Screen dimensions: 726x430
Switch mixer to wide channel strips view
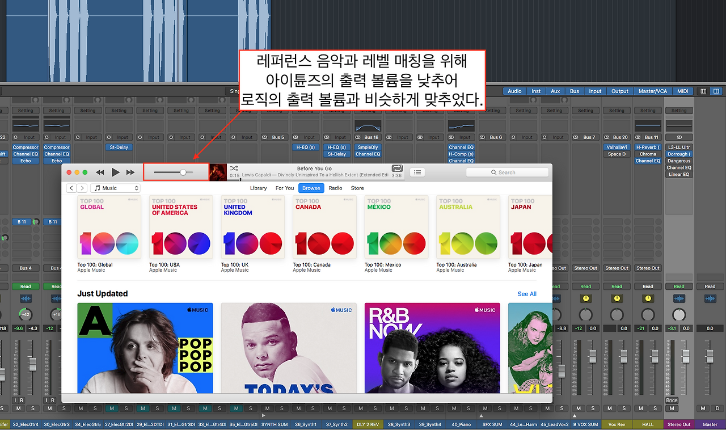[x=716, y=91]
